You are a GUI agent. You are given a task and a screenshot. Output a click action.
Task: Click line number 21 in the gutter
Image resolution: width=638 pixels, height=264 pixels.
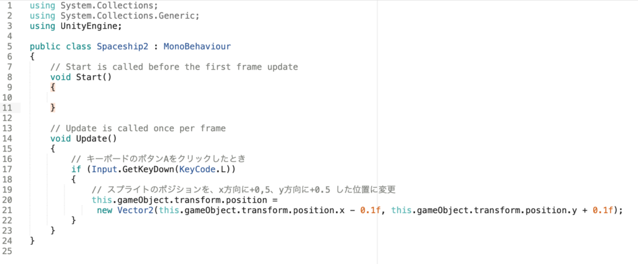click(x=9, y=210)
